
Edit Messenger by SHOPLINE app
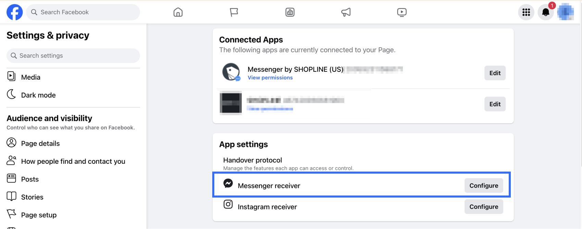coord(495,73)
